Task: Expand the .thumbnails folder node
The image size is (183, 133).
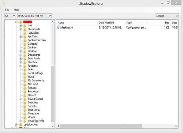Action: (x=21, y=29)
